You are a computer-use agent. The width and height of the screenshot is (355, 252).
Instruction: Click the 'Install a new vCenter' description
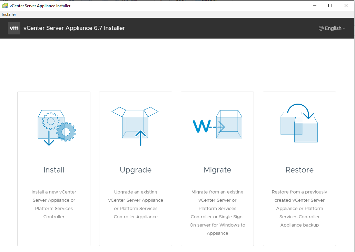tap(54, 204)
